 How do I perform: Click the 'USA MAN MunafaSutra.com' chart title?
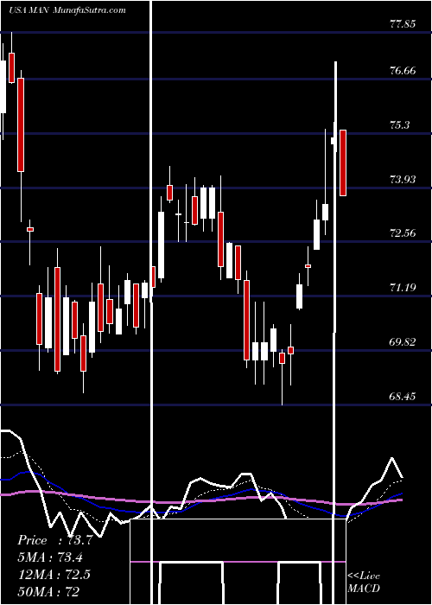[67, 10]
